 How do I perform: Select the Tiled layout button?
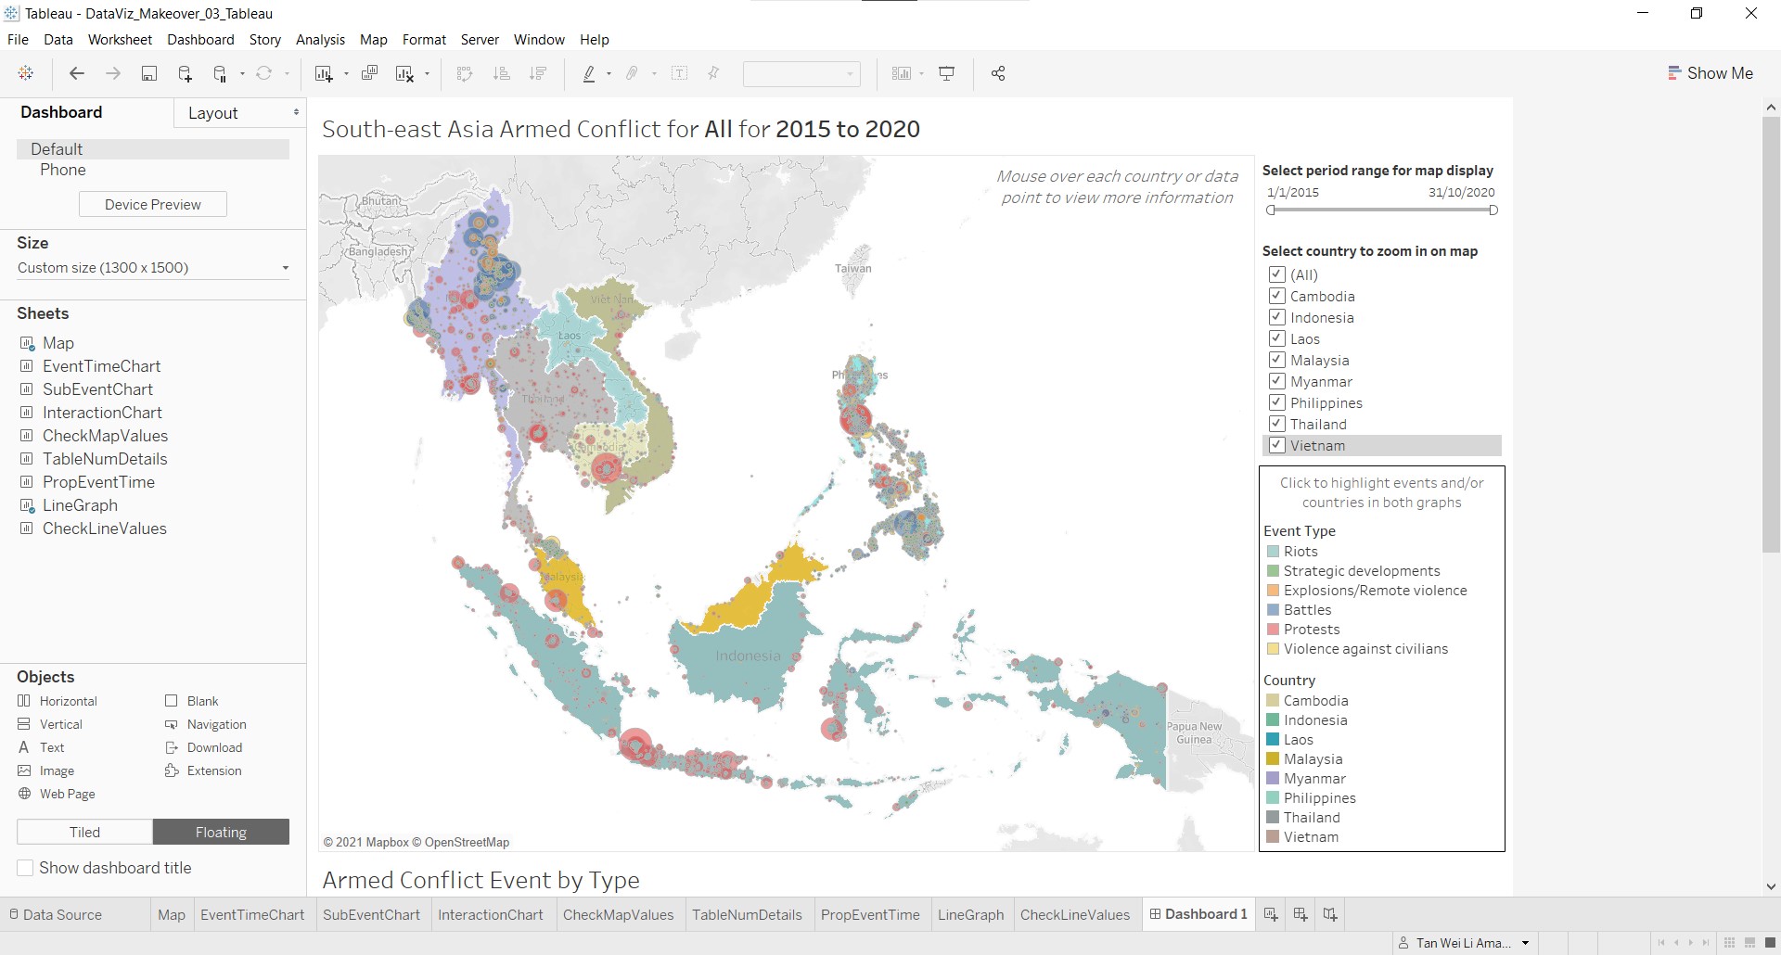click(84, 832)
